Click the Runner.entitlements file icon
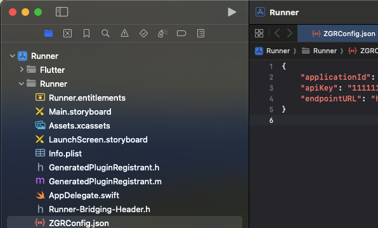378x228 pixels. 40,98
